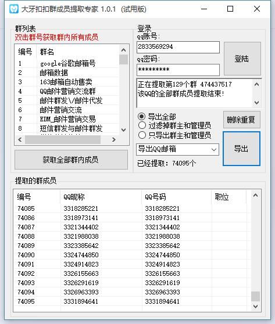The height and width of the screenshot is (324, 275).
Task: Select group row 163邮箱自动售卖
Action: click(67, 82)
